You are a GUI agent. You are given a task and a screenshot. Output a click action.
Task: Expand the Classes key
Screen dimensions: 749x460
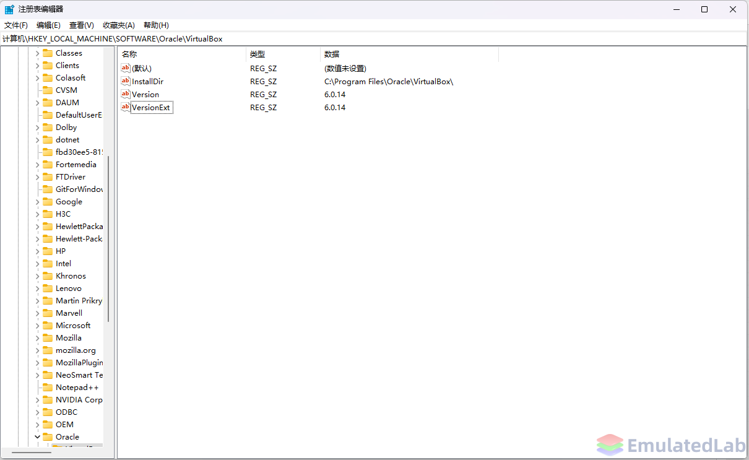[37, 53]
